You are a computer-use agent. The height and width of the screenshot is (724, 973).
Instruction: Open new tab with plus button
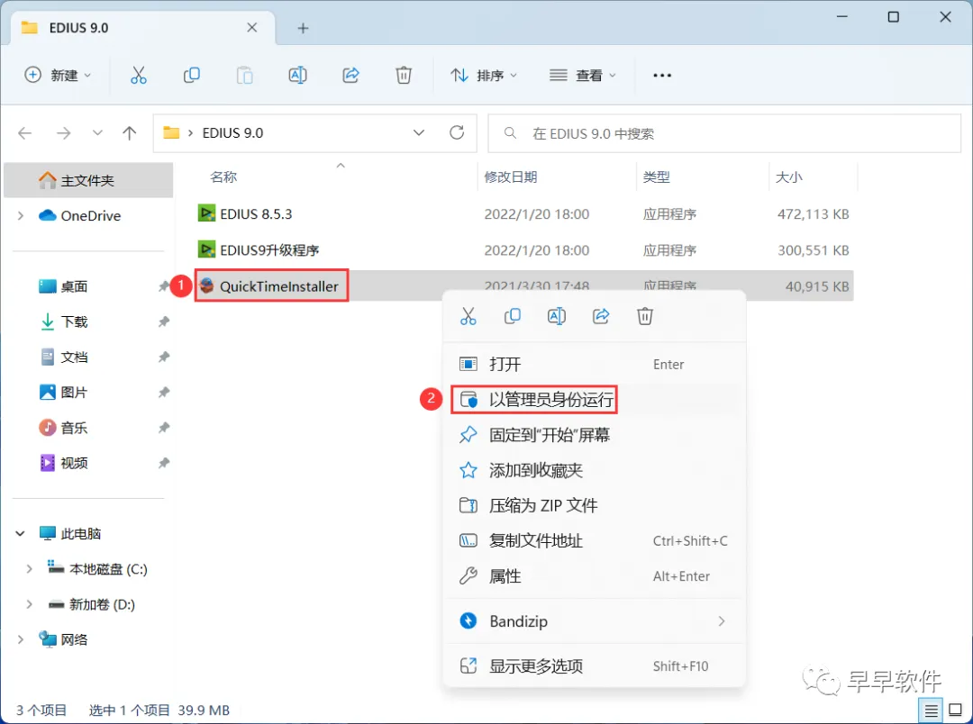(303, 28)
